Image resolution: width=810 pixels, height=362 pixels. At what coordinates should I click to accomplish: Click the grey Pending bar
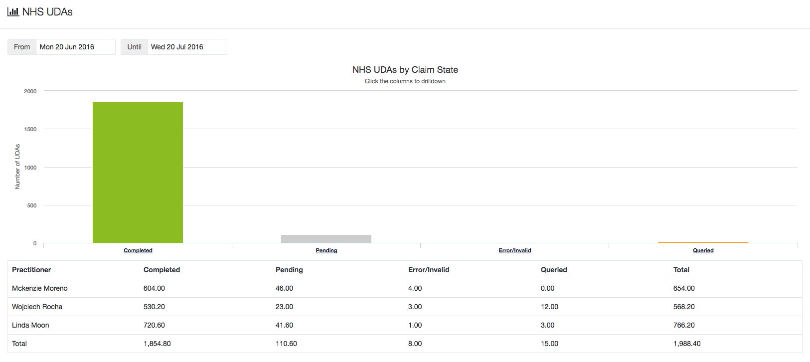326,239
